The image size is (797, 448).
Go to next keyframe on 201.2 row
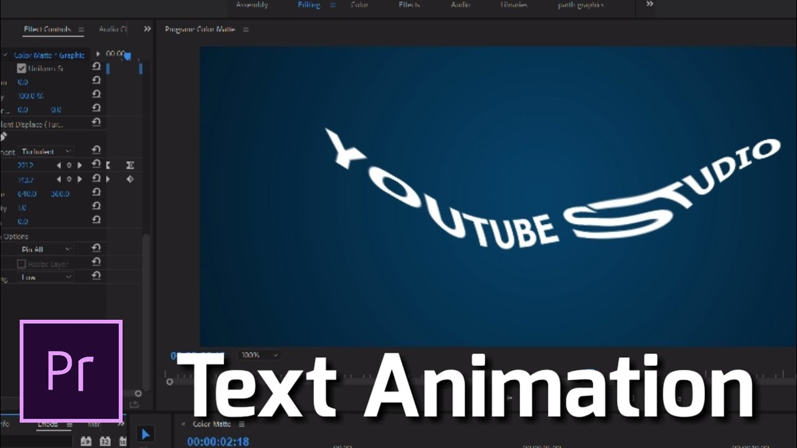tap(79, 166)
